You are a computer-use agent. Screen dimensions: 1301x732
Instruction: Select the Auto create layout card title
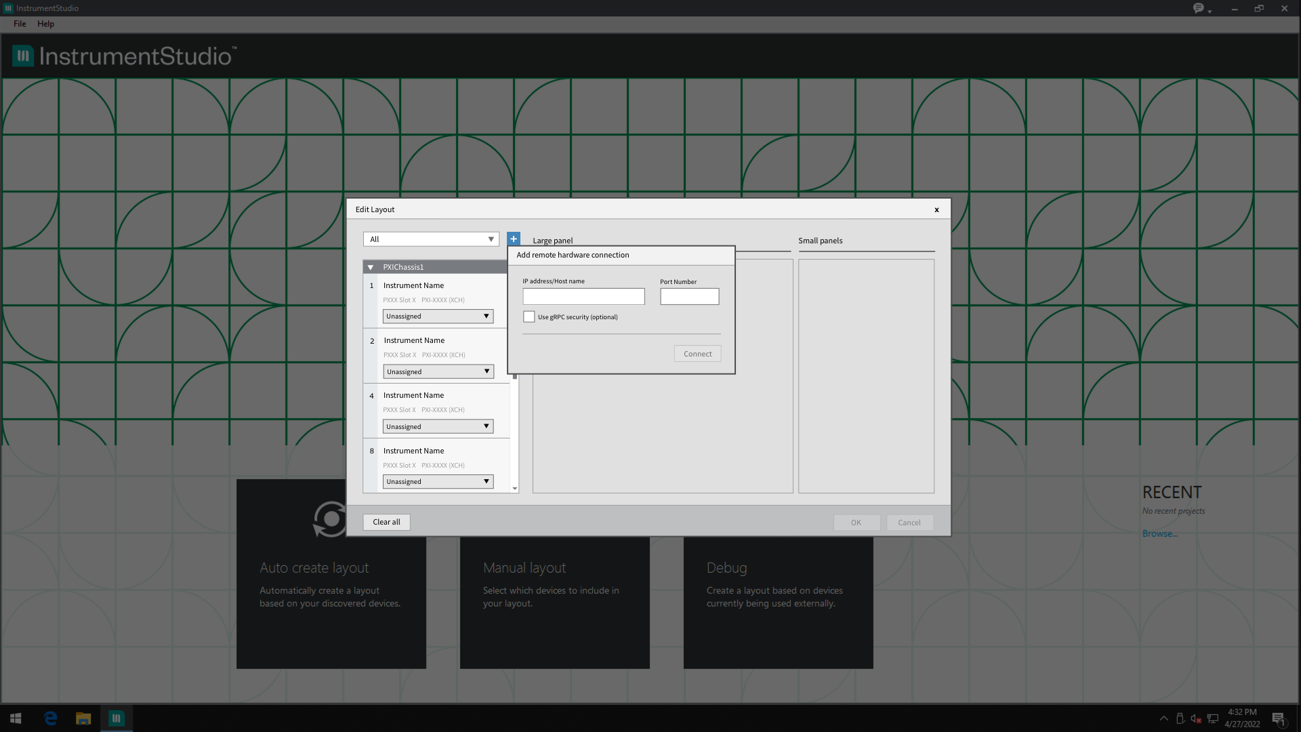314,568
